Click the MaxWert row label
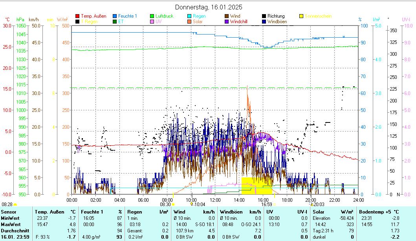 click(x=10, y=224)
